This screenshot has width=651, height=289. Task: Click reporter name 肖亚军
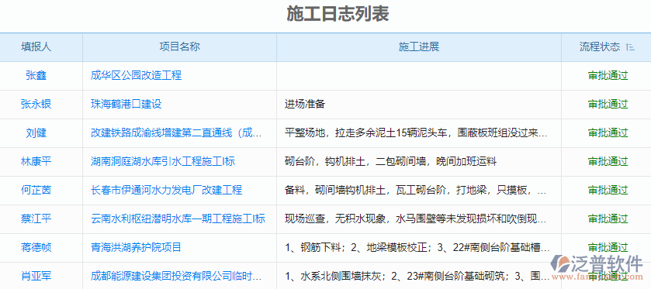point(36,276)
